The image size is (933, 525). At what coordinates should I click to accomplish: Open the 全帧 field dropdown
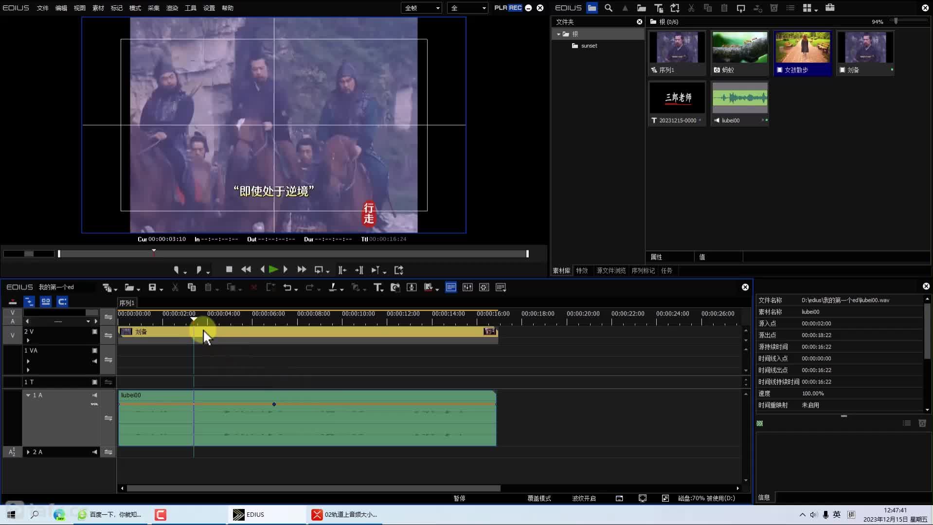point(422,8)
